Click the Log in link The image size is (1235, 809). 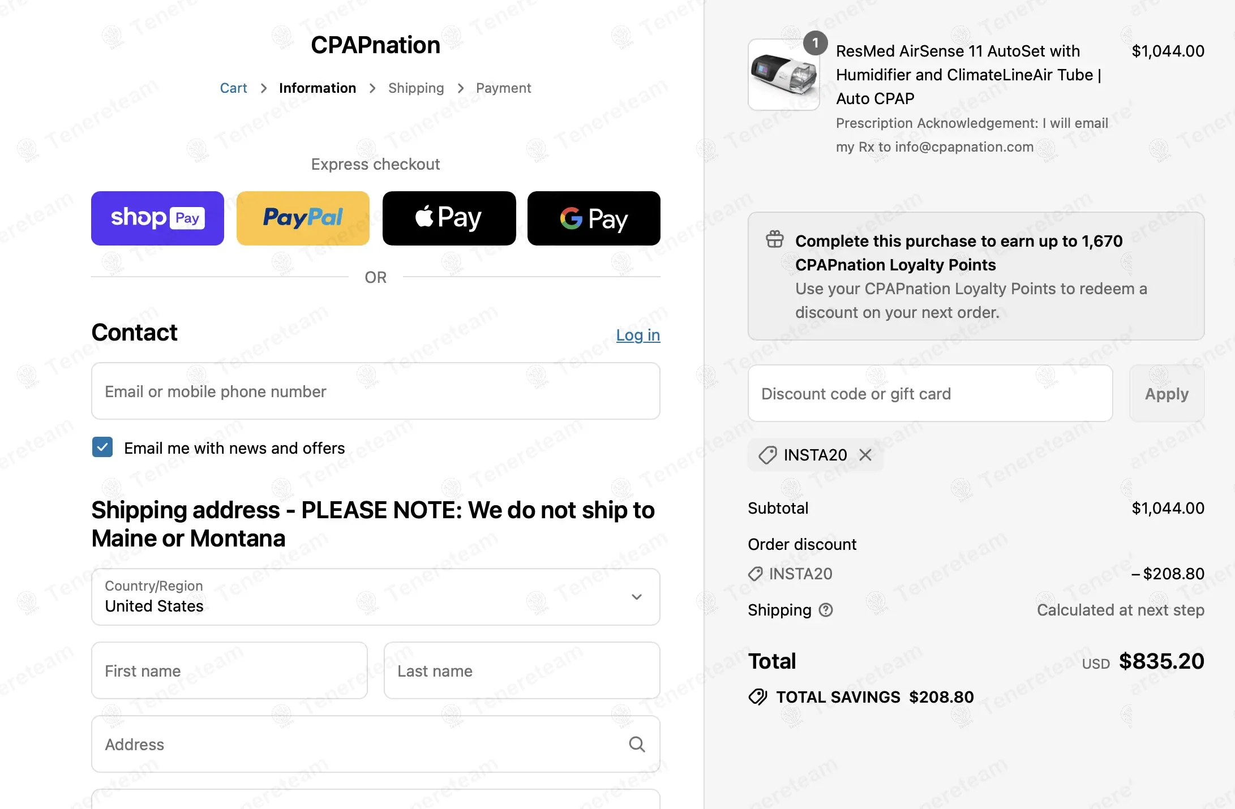638,335
